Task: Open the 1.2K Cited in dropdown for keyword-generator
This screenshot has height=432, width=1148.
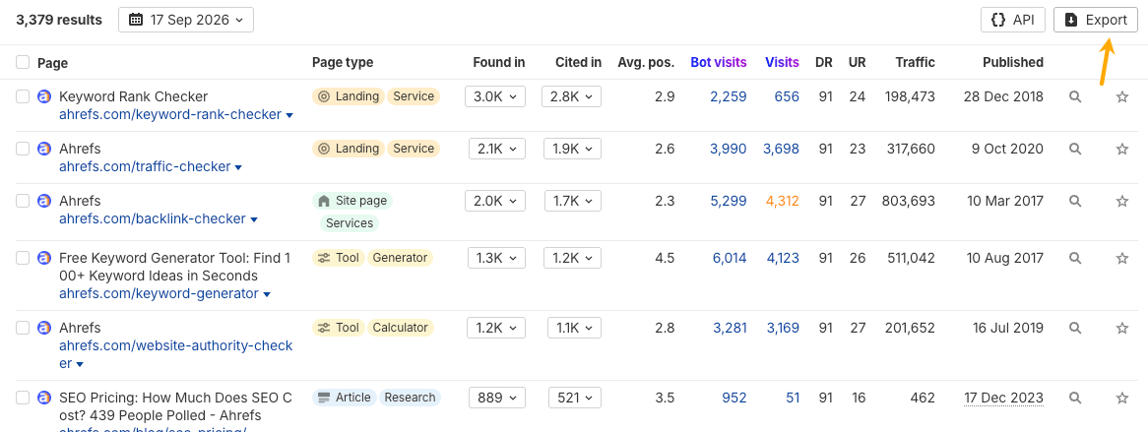Action: click(x=573, y=258)
